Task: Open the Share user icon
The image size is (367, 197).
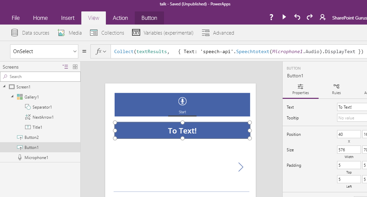Action: coord(323,17)
